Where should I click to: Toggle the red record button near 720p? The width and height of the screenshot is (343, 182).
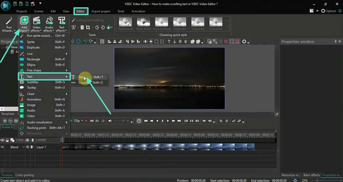click(x=86, y=121)
